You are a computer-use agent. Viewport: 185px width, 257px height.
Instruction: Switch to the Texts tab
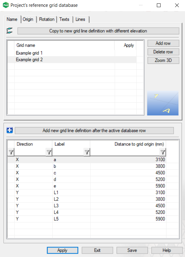(x=64, y=19)
